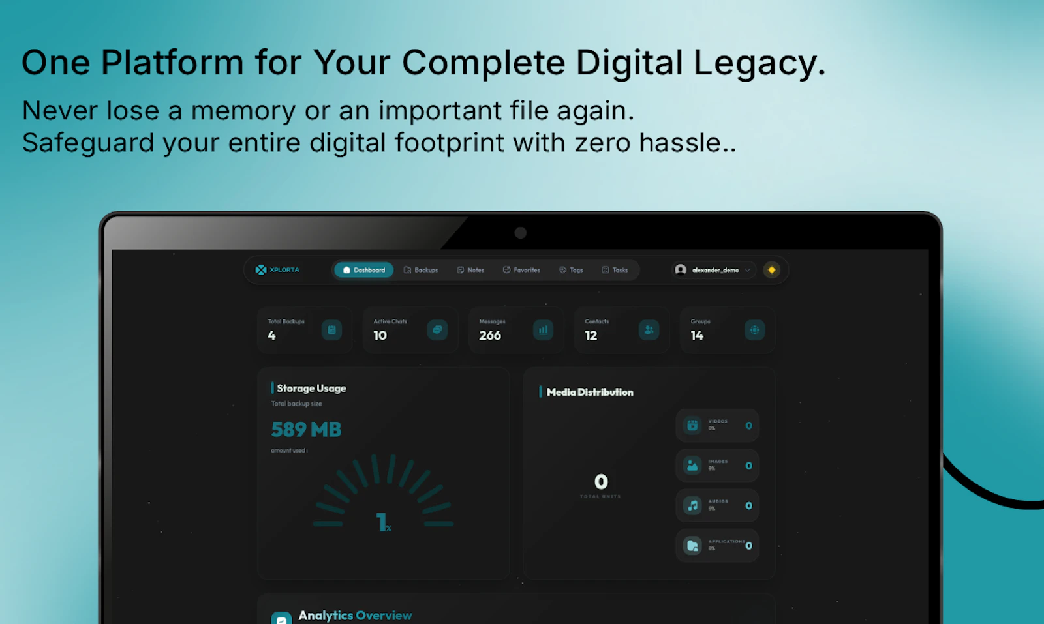1044x624 pixels.
Task: Click the Analytics Overview heading
Action: [355, 616]
